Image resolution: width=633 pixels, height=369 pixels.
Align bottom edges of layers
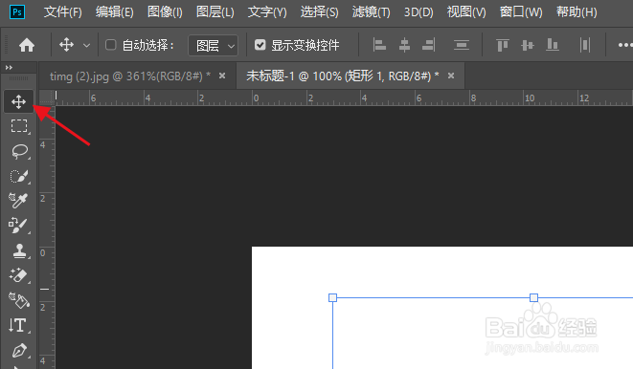point(553,45)
